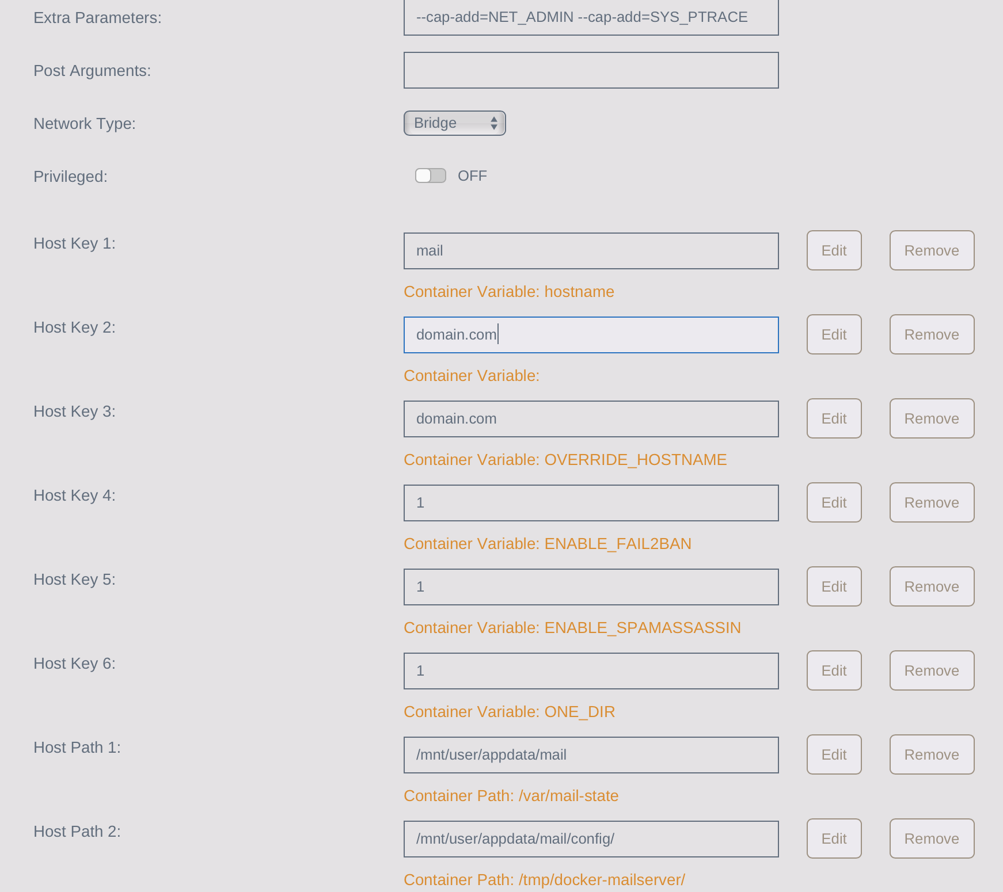Click the Host Path 2 config path field
Screen dimensions: 1003x892
tap(591, 839)
